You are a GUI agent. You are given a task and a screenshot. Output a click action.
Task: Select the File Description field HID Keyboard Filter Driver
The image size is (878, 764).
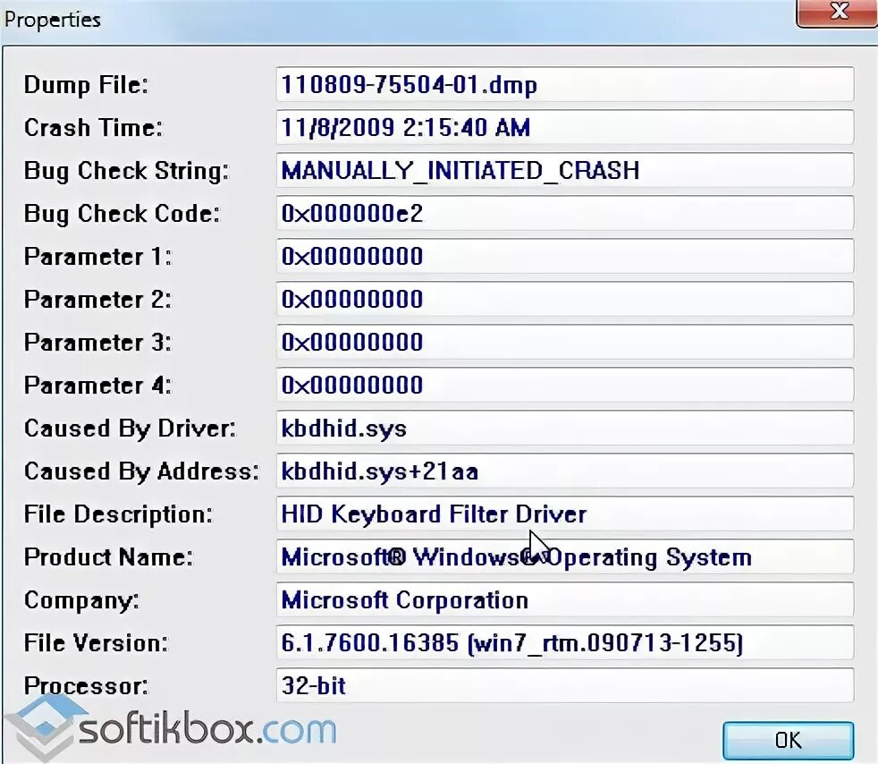click(x=565, y=514)
